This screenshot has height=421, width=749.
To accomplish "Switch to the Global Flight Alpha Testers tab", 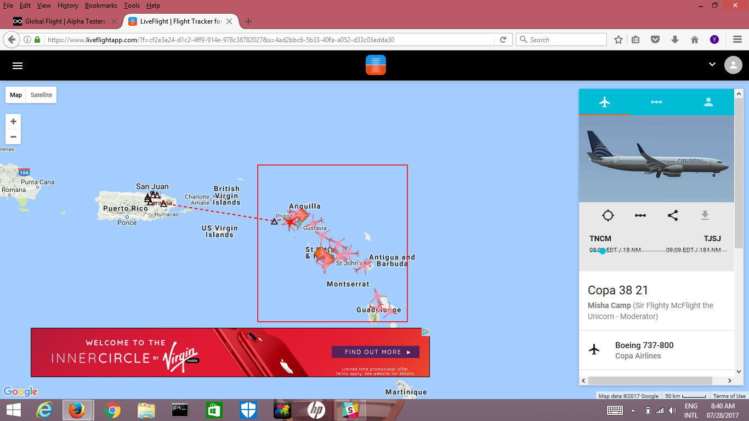I will 65,21.
